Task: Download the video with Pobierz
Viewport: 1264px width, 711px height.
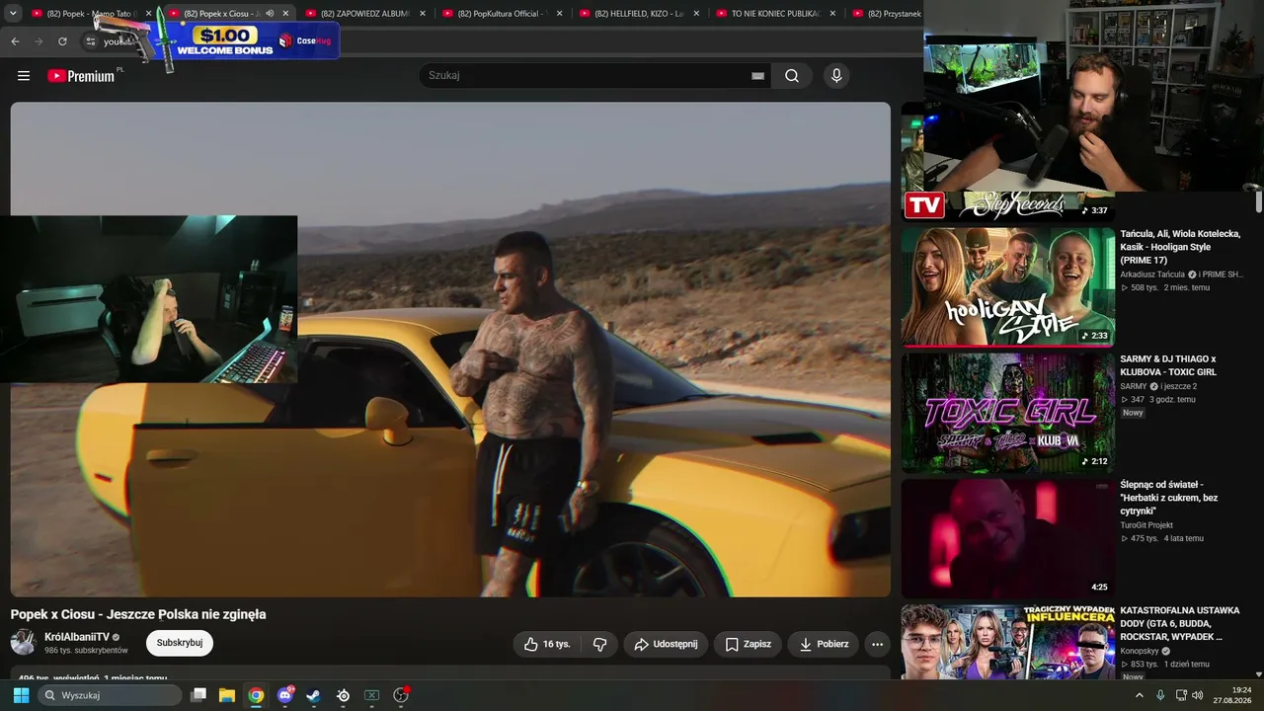Action: coord(824,644)
